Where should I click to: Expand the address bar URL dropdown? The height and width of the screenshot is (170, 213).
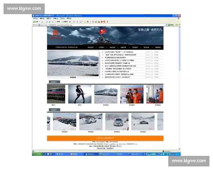167,25
